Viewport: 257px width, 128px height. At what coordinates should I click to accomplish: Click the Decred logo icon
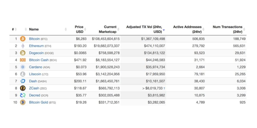click(x=23, y=95)
